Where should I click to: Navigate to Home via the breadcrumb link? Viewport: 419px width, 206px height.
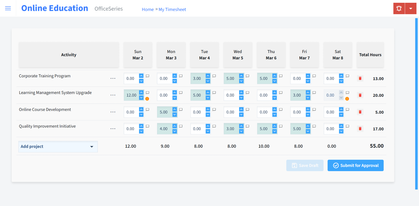pos(148,9)
